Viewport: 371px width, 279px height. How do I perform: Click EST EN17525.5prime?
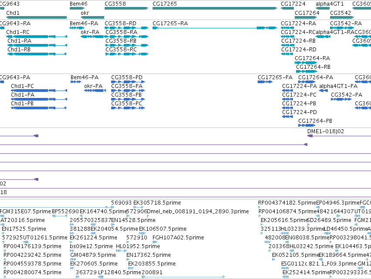[x=24, y=229]
